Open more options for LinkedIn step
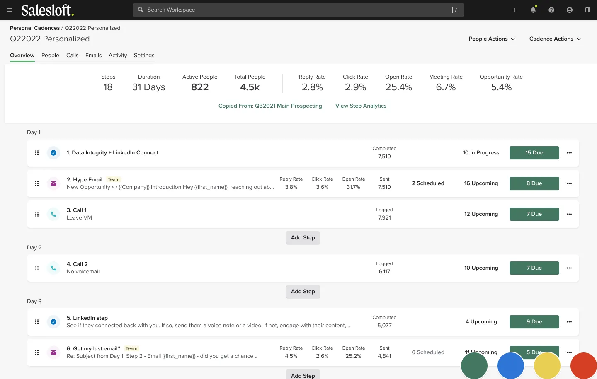The height and width of the screenshot is (379, 597). (x=569, y=322)
